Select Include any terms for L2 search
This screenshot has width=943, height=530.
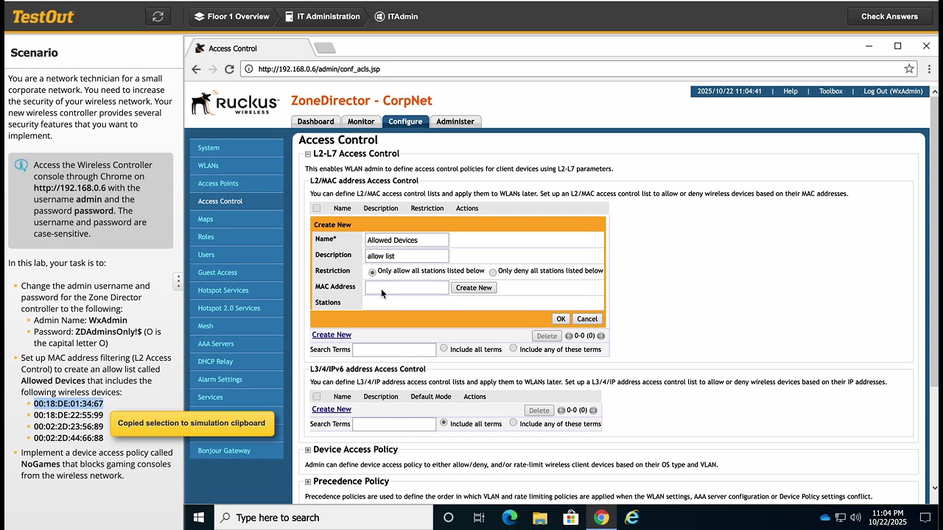[x=513, y=349]
